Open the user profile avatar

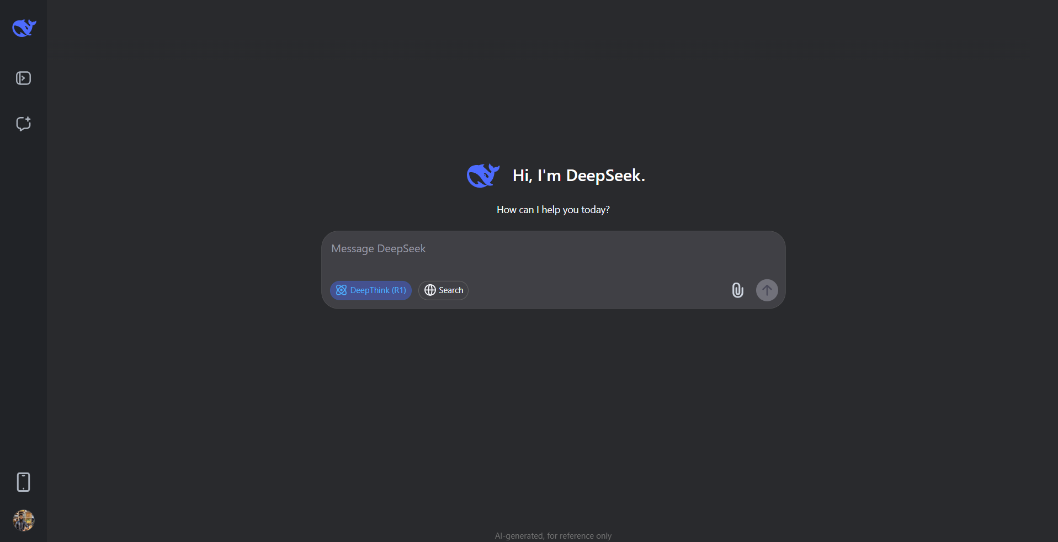(x=24, y=520)
